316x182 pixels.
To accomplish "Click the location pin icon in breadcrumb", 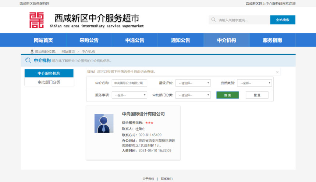I will pyautogui.click(x=32, y=51).
